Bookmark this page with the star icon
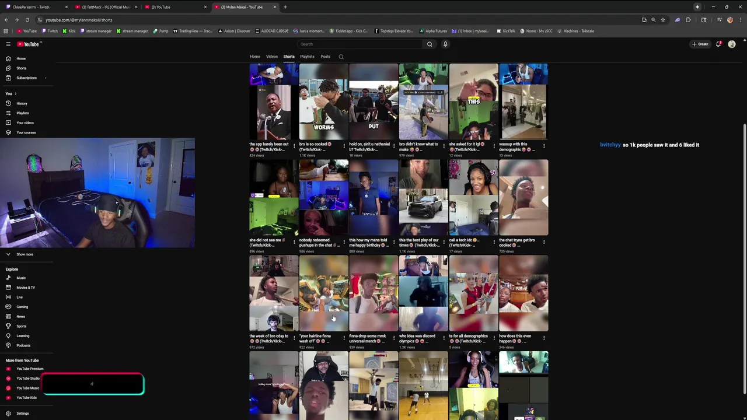 pyautogui.click(x=662, y=20)
